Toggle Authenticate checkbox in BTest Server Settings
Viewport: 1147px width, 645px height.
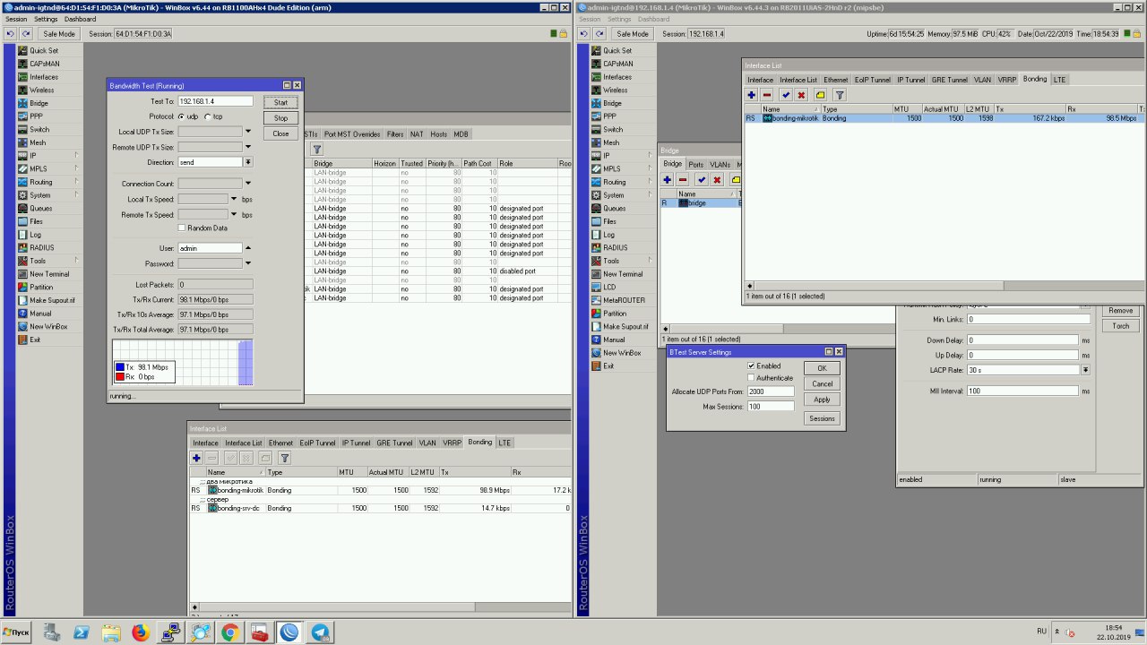[x=751, y=378]
